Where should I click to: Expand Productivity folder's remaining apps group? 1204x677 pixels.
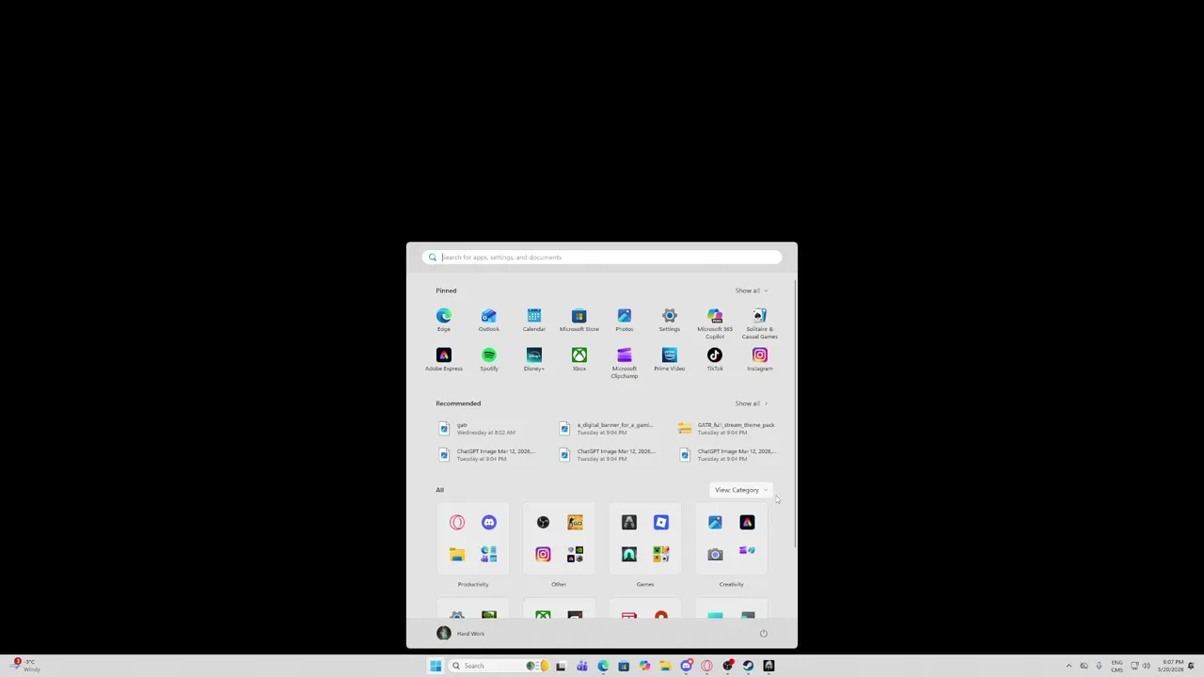[x=489, y=555]
